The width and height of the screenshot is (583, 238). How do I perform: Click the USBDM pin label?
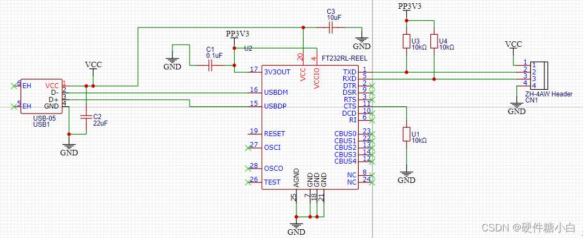click(276, 92)
